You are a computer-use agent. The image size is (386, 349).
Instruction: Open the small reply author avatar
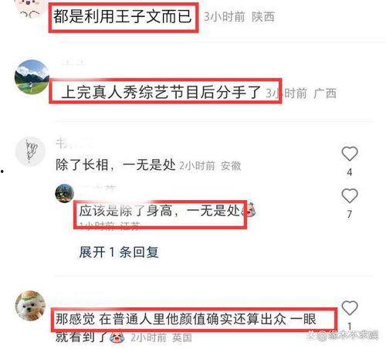65,193
